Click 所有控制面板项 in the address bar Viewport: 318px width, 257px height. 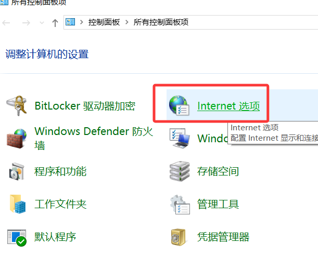coord(161,22)
